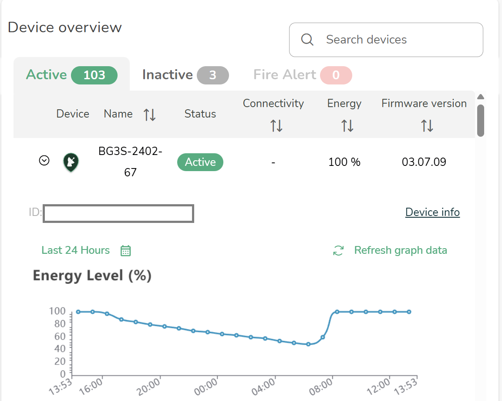Click the vertical scrollbar thumb in table
Image resolution: width=502 pixels, height=401 pixels.
(480, 120)
